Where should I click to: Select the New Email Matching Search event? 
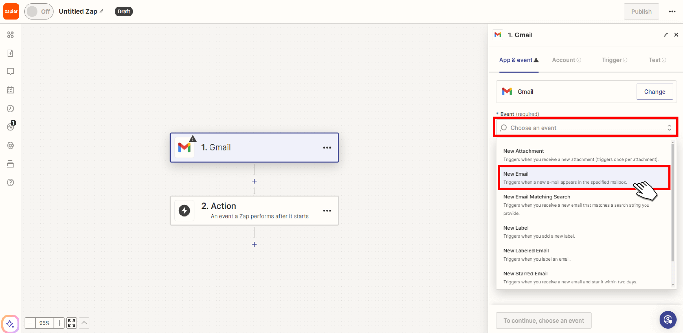584,204
